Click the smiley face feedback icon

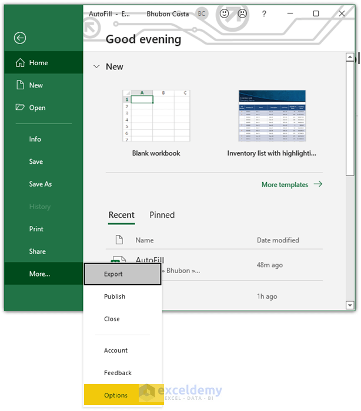click(x=224, y=14)
